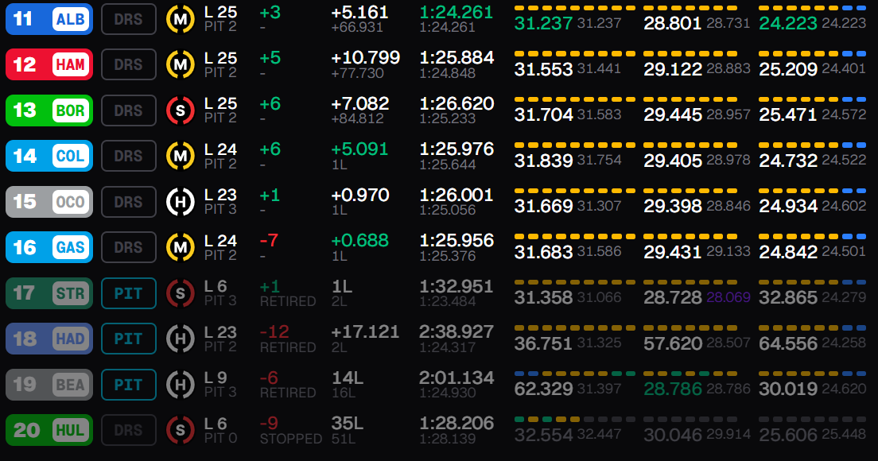Screen dimensions: 878x461
Task: Click the medium tyre icon for COL
Action: point(181,156)
